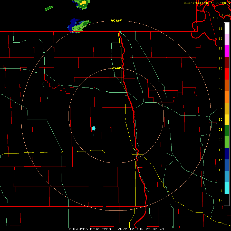Click the cyan echo blob inside the 50 NMI ring
The width and height of the screenshot is (231, 231).
point(93,129)
